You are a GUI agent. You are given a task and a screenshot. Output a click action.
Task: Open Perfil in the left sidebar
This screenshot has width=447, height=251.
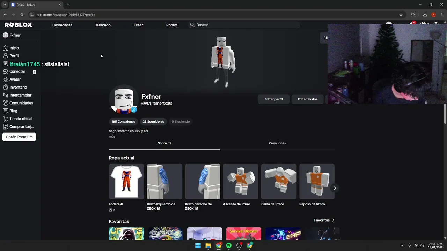click(x=14, y=56)
